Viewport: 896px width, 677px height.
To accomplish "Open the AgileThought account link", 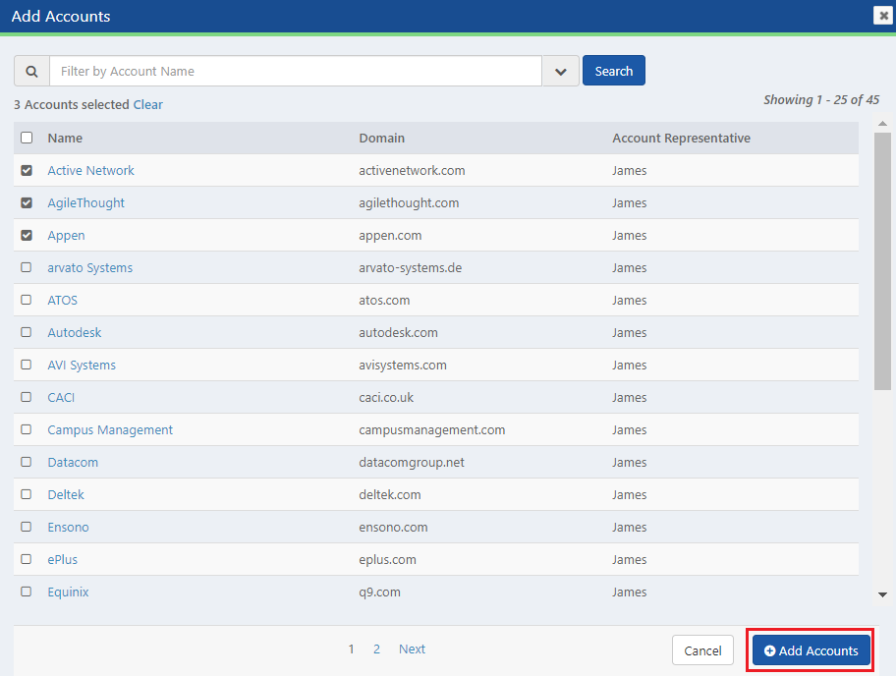I will pyautogui.click(x=85, y=202).
